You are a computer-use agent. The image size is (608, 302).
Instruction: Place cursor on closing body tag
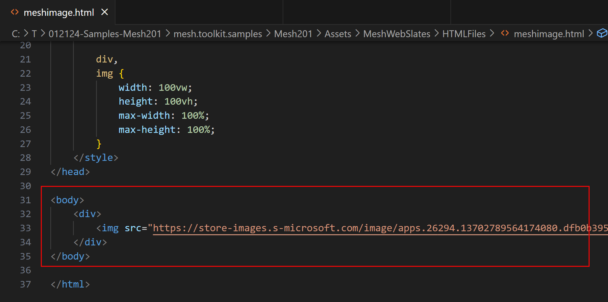tap(70, 256)
